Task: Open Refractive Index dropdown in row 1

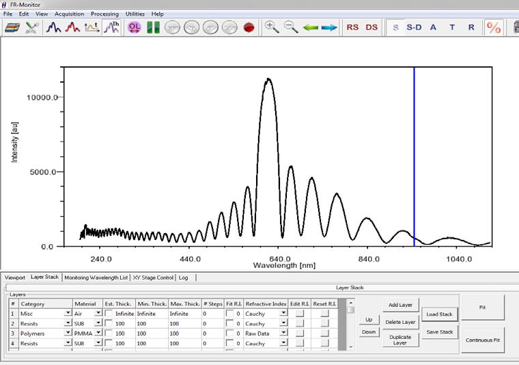Action: (283, 313)
